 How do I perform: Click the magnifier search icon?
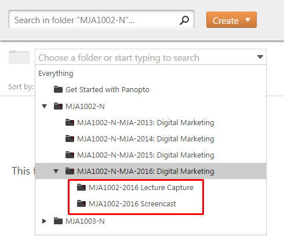[x=184, y=20]
